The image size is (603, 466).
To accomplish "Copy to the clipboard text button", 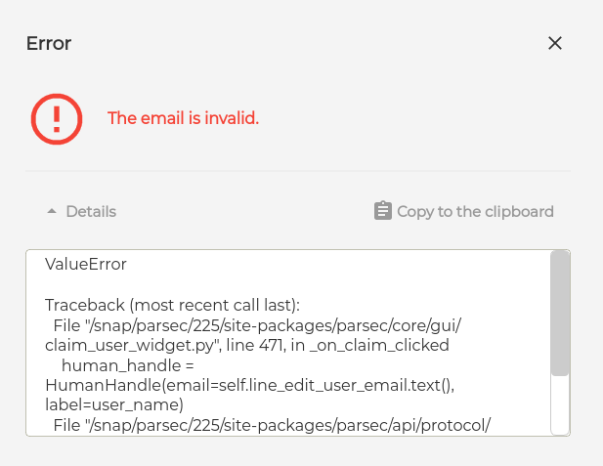I will click(475, 211).
